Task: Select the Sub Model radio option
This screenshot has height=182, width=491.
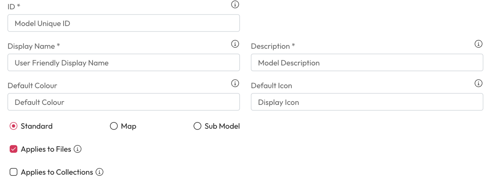Action: point(197,126)
